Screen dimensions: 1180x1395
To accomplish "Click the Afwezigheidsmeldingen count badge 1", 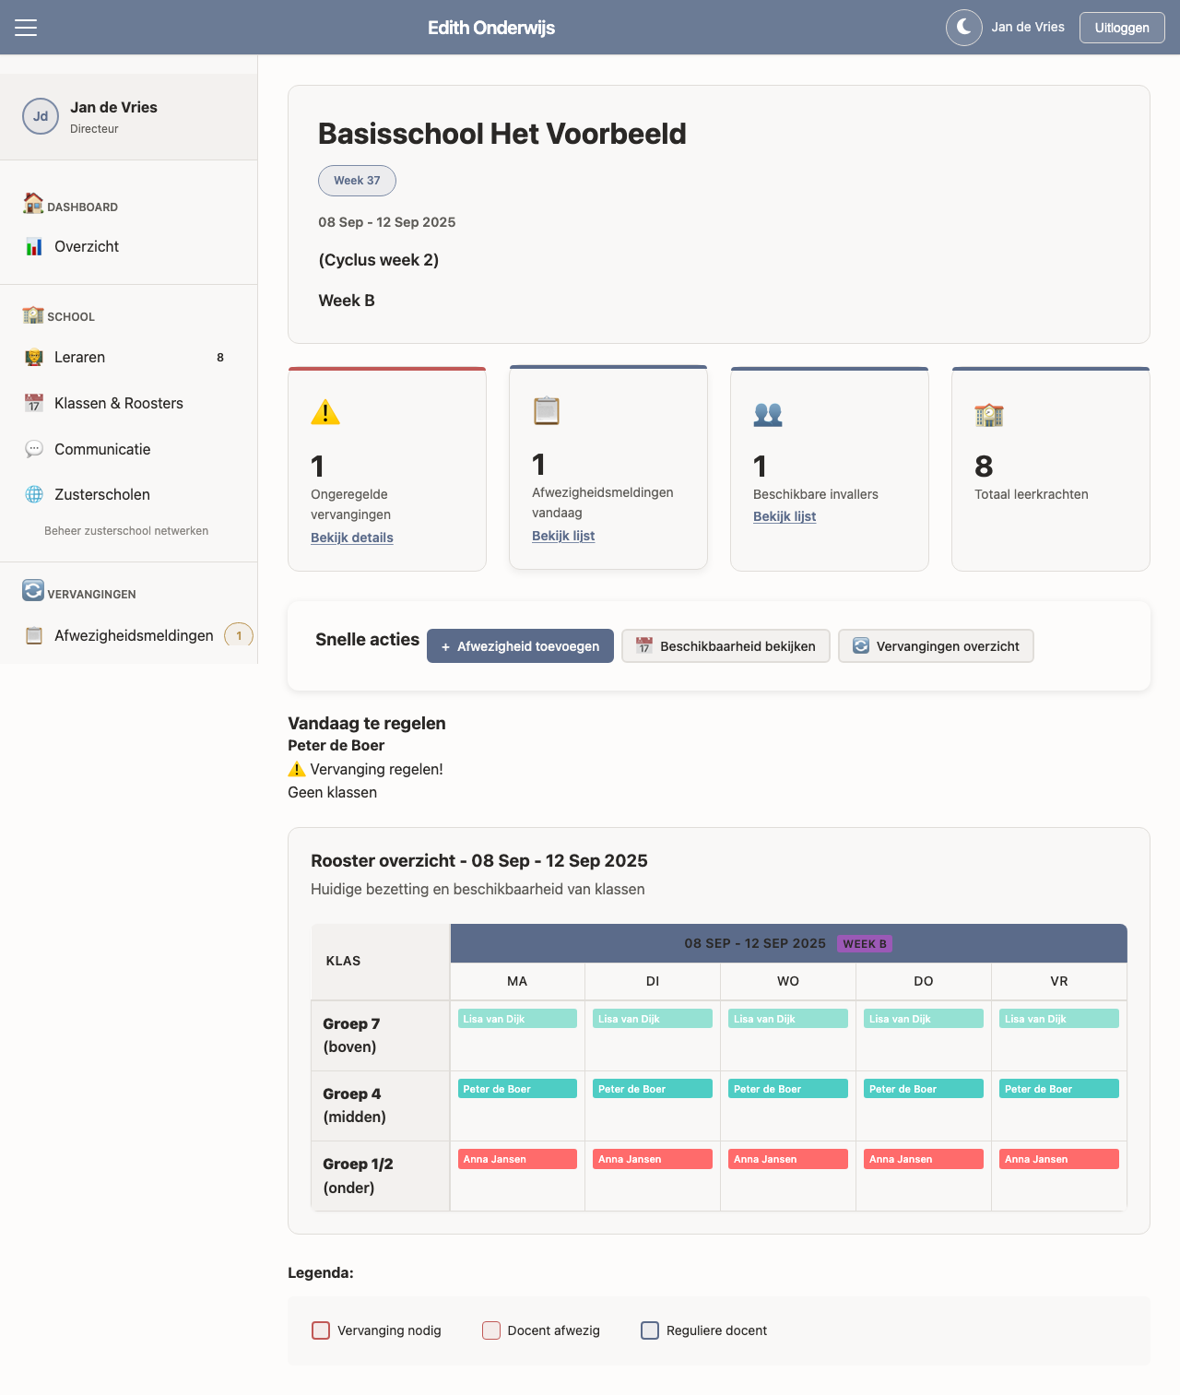I will [239, 635].
